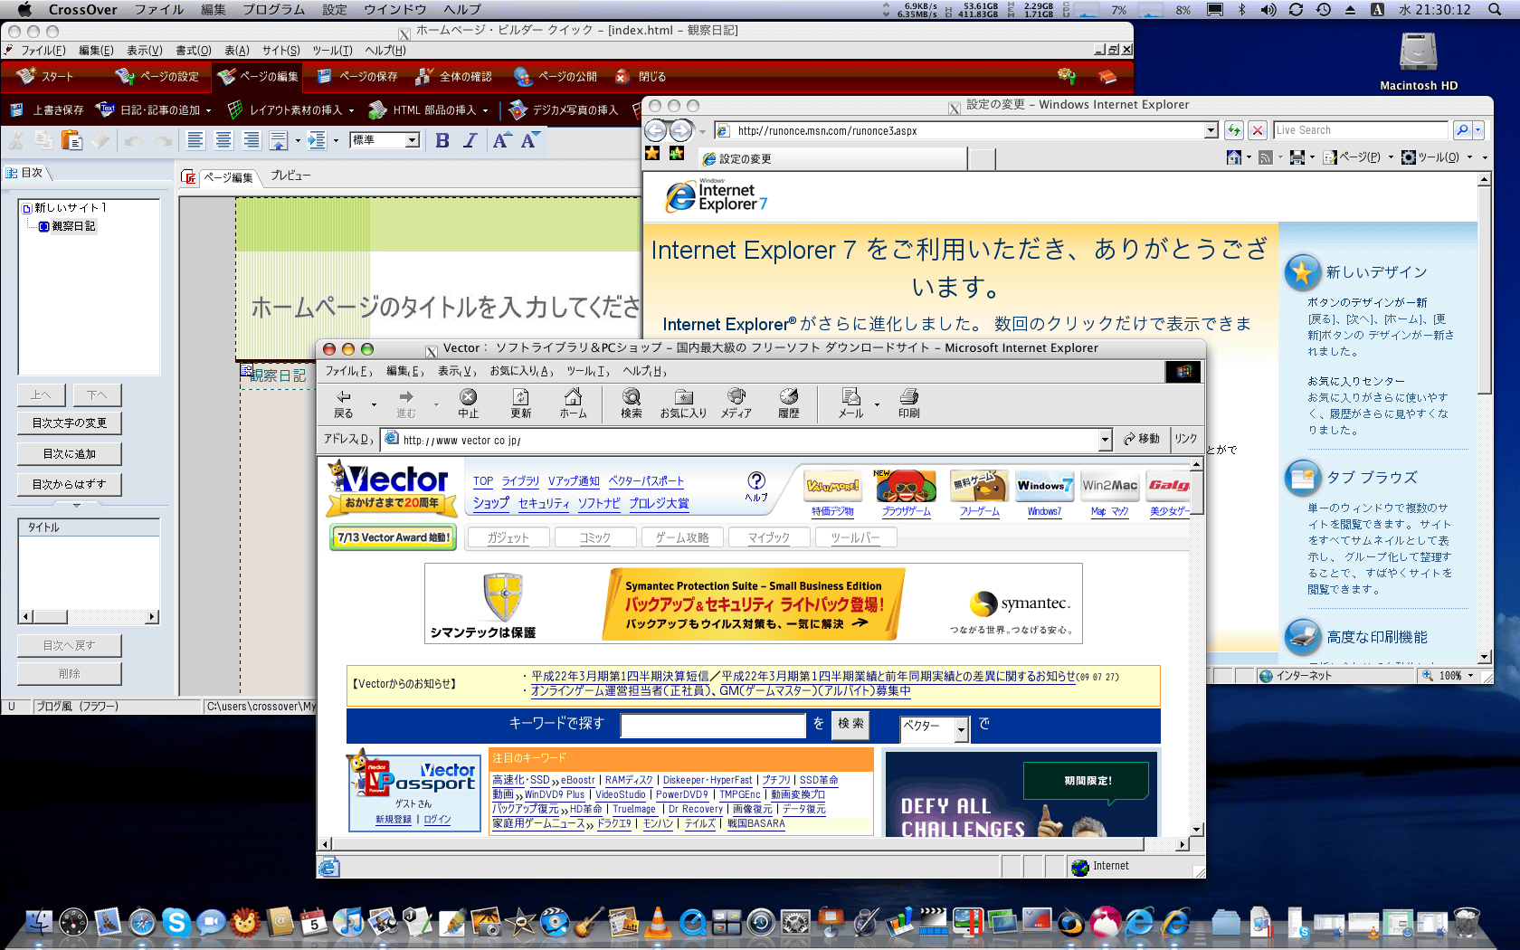This screenshot has width=1520, height=950.
Task: Click 検索 toolbar button in Vector window
Action: pos(631,404)
